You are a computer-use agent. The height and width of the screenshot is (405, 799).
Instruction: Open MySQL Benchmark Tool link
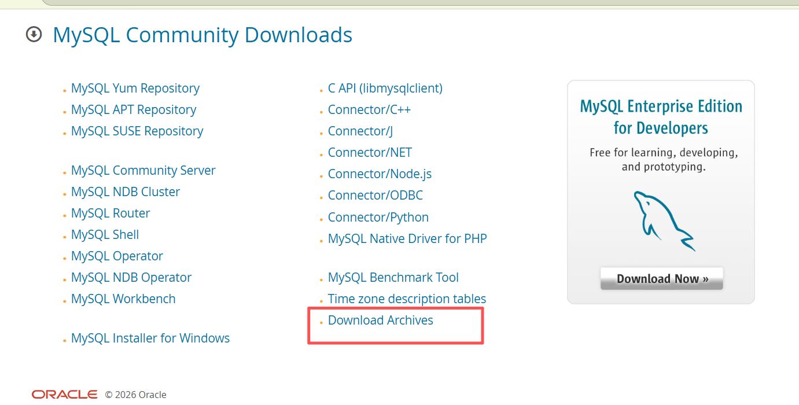click(393, 278)
